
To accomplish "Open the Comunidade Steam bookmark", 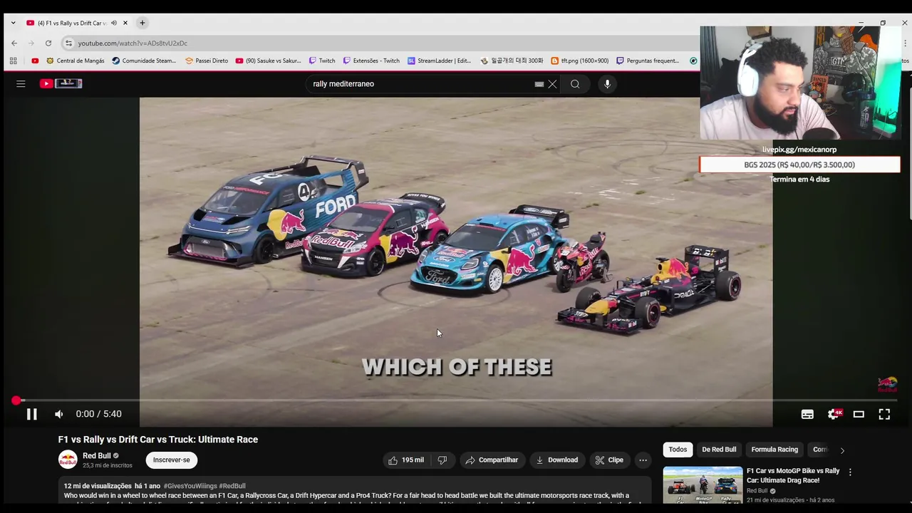I will click(x=145, y=61).
